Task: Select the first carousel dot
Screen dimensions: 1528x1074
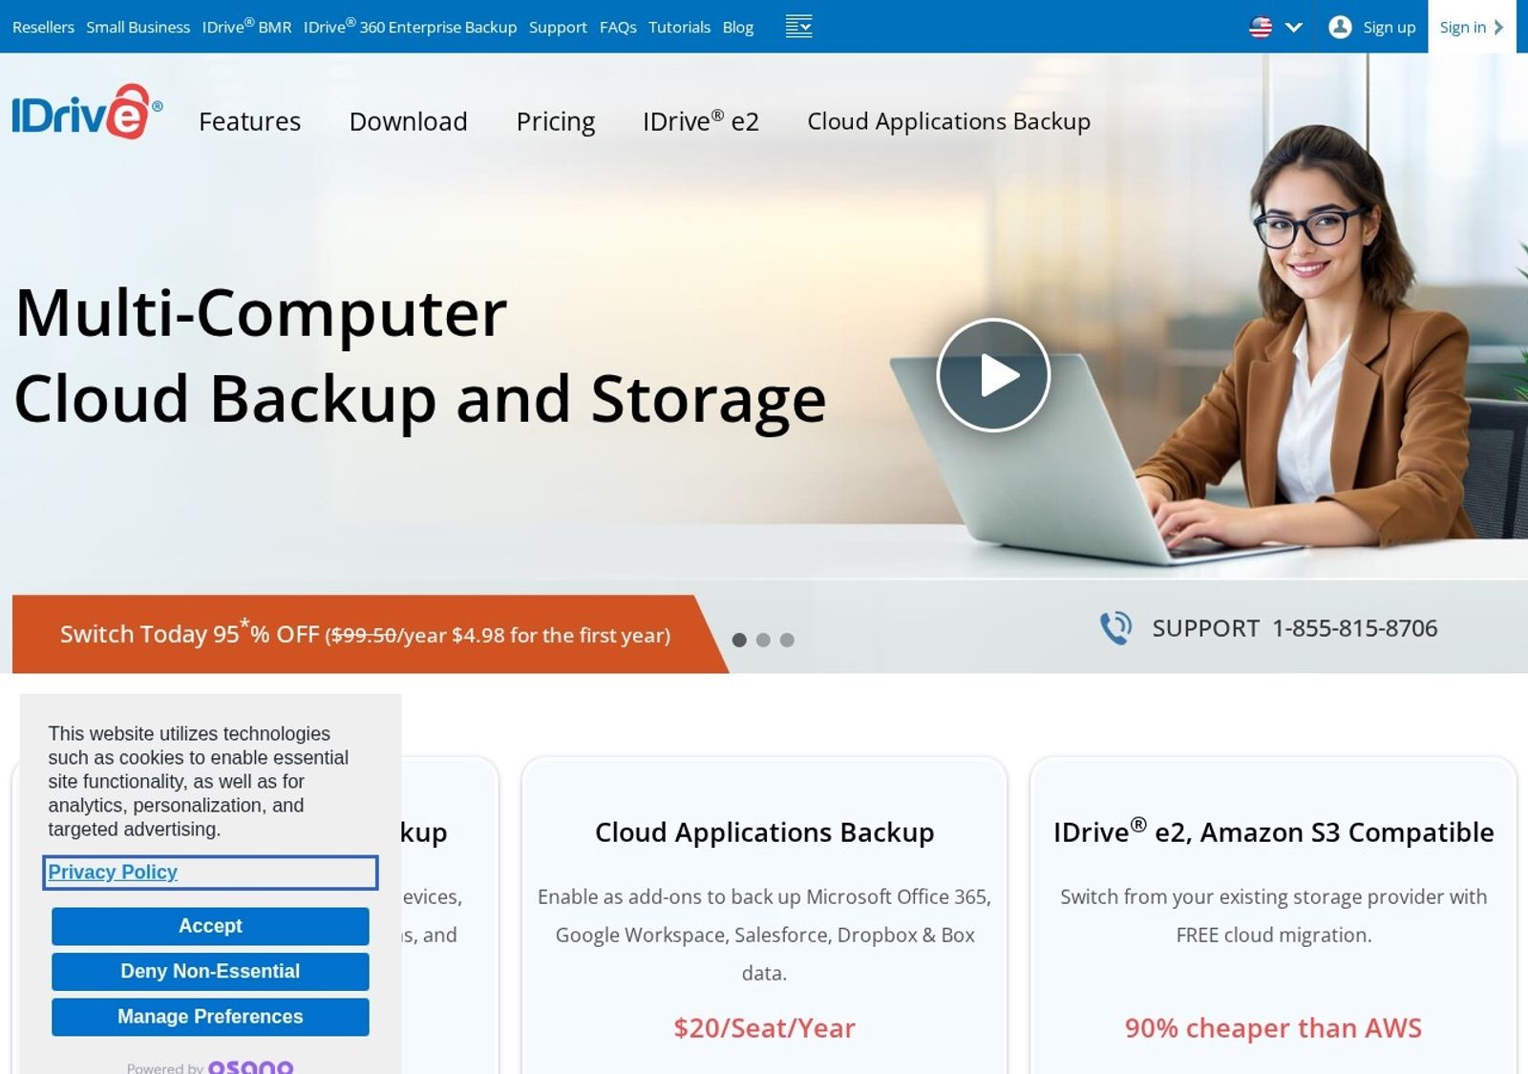Action: click(x=739, y=640)
